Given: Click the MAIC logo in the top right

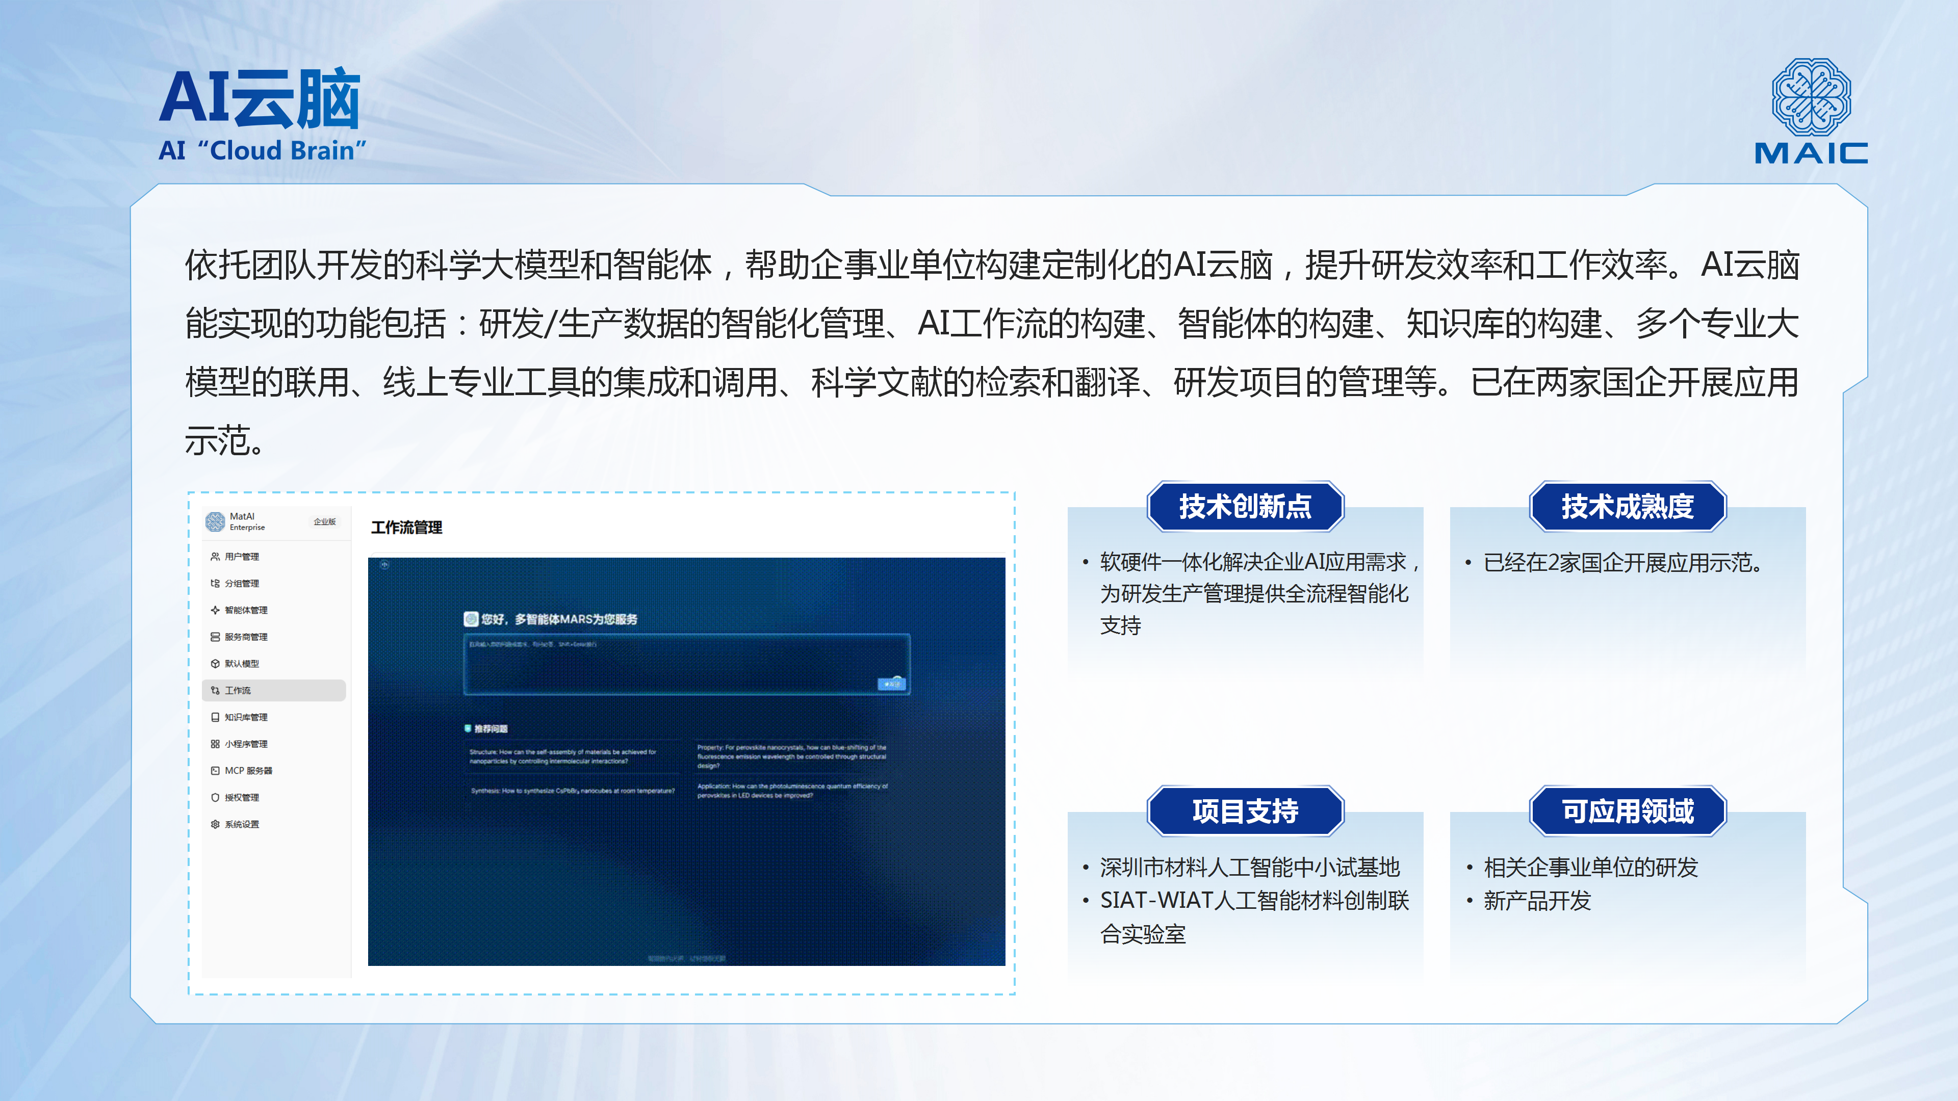Looking at the screenshot, I should click(1811, 112).
